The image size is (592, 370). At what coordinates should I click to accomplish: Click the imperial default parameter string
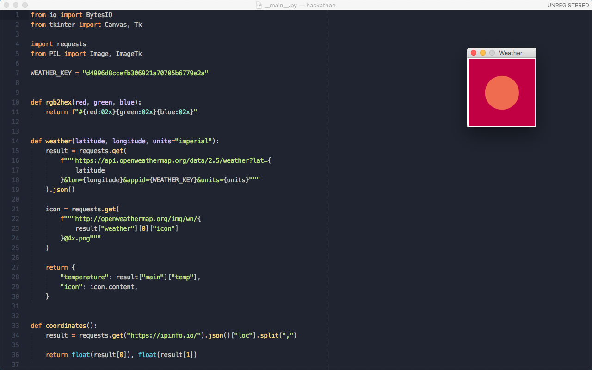(194, 141)
